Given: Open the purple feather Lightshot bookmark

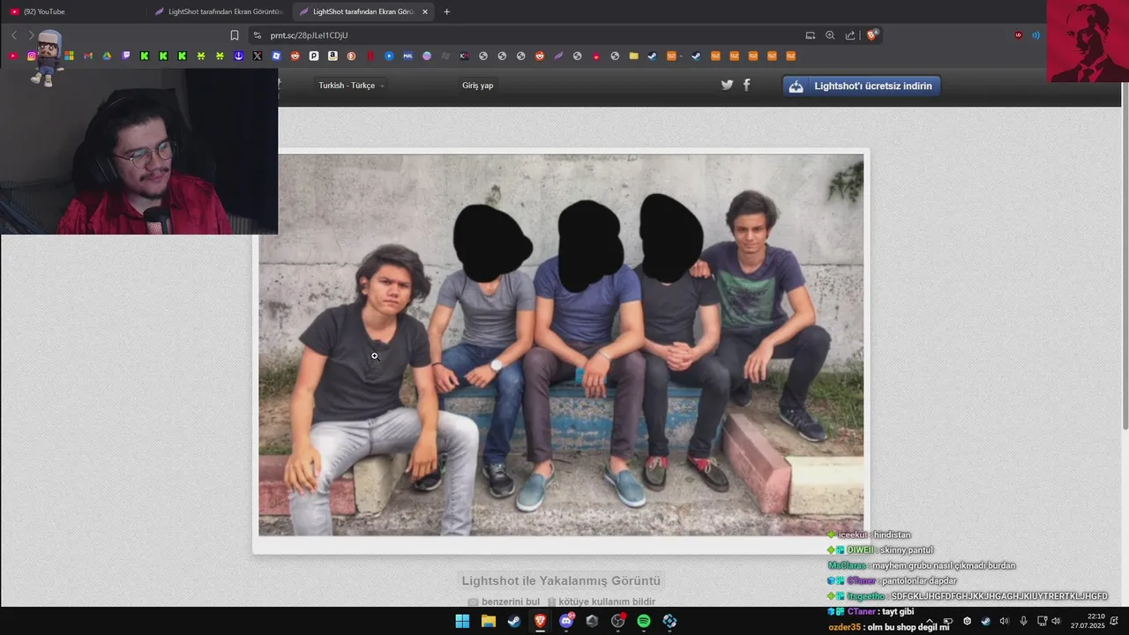Looking at the screenshot, I should tap(558, 56).
